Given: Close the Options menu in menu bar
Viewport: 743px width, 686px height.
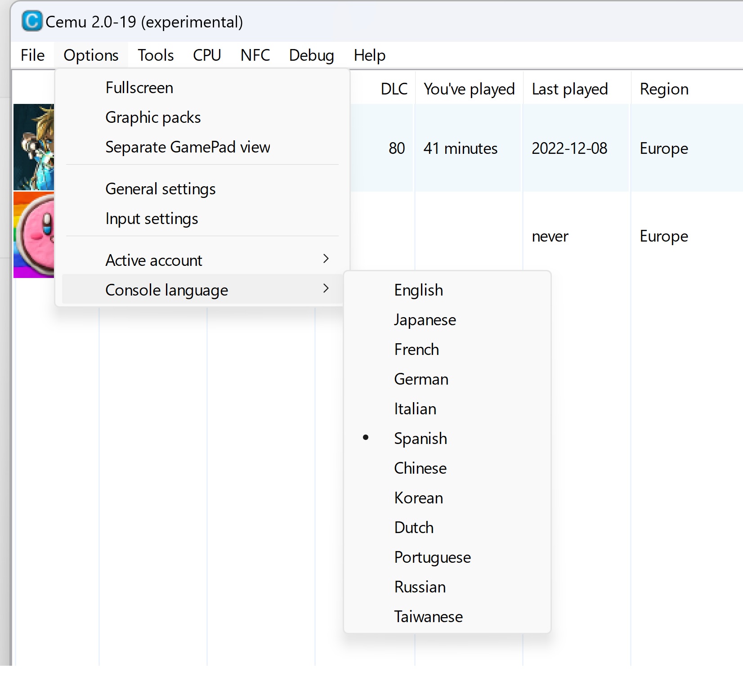Looking at the screenshot, I should point(91,55).
